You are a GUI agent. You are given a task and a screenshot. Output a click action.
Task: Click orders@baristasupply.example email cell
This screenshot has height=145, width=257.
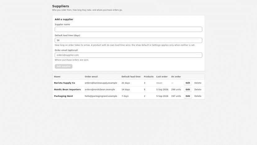(101, 83)
